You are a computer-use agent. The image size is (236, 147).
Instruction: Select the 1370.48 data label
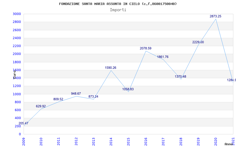(181, 76)
